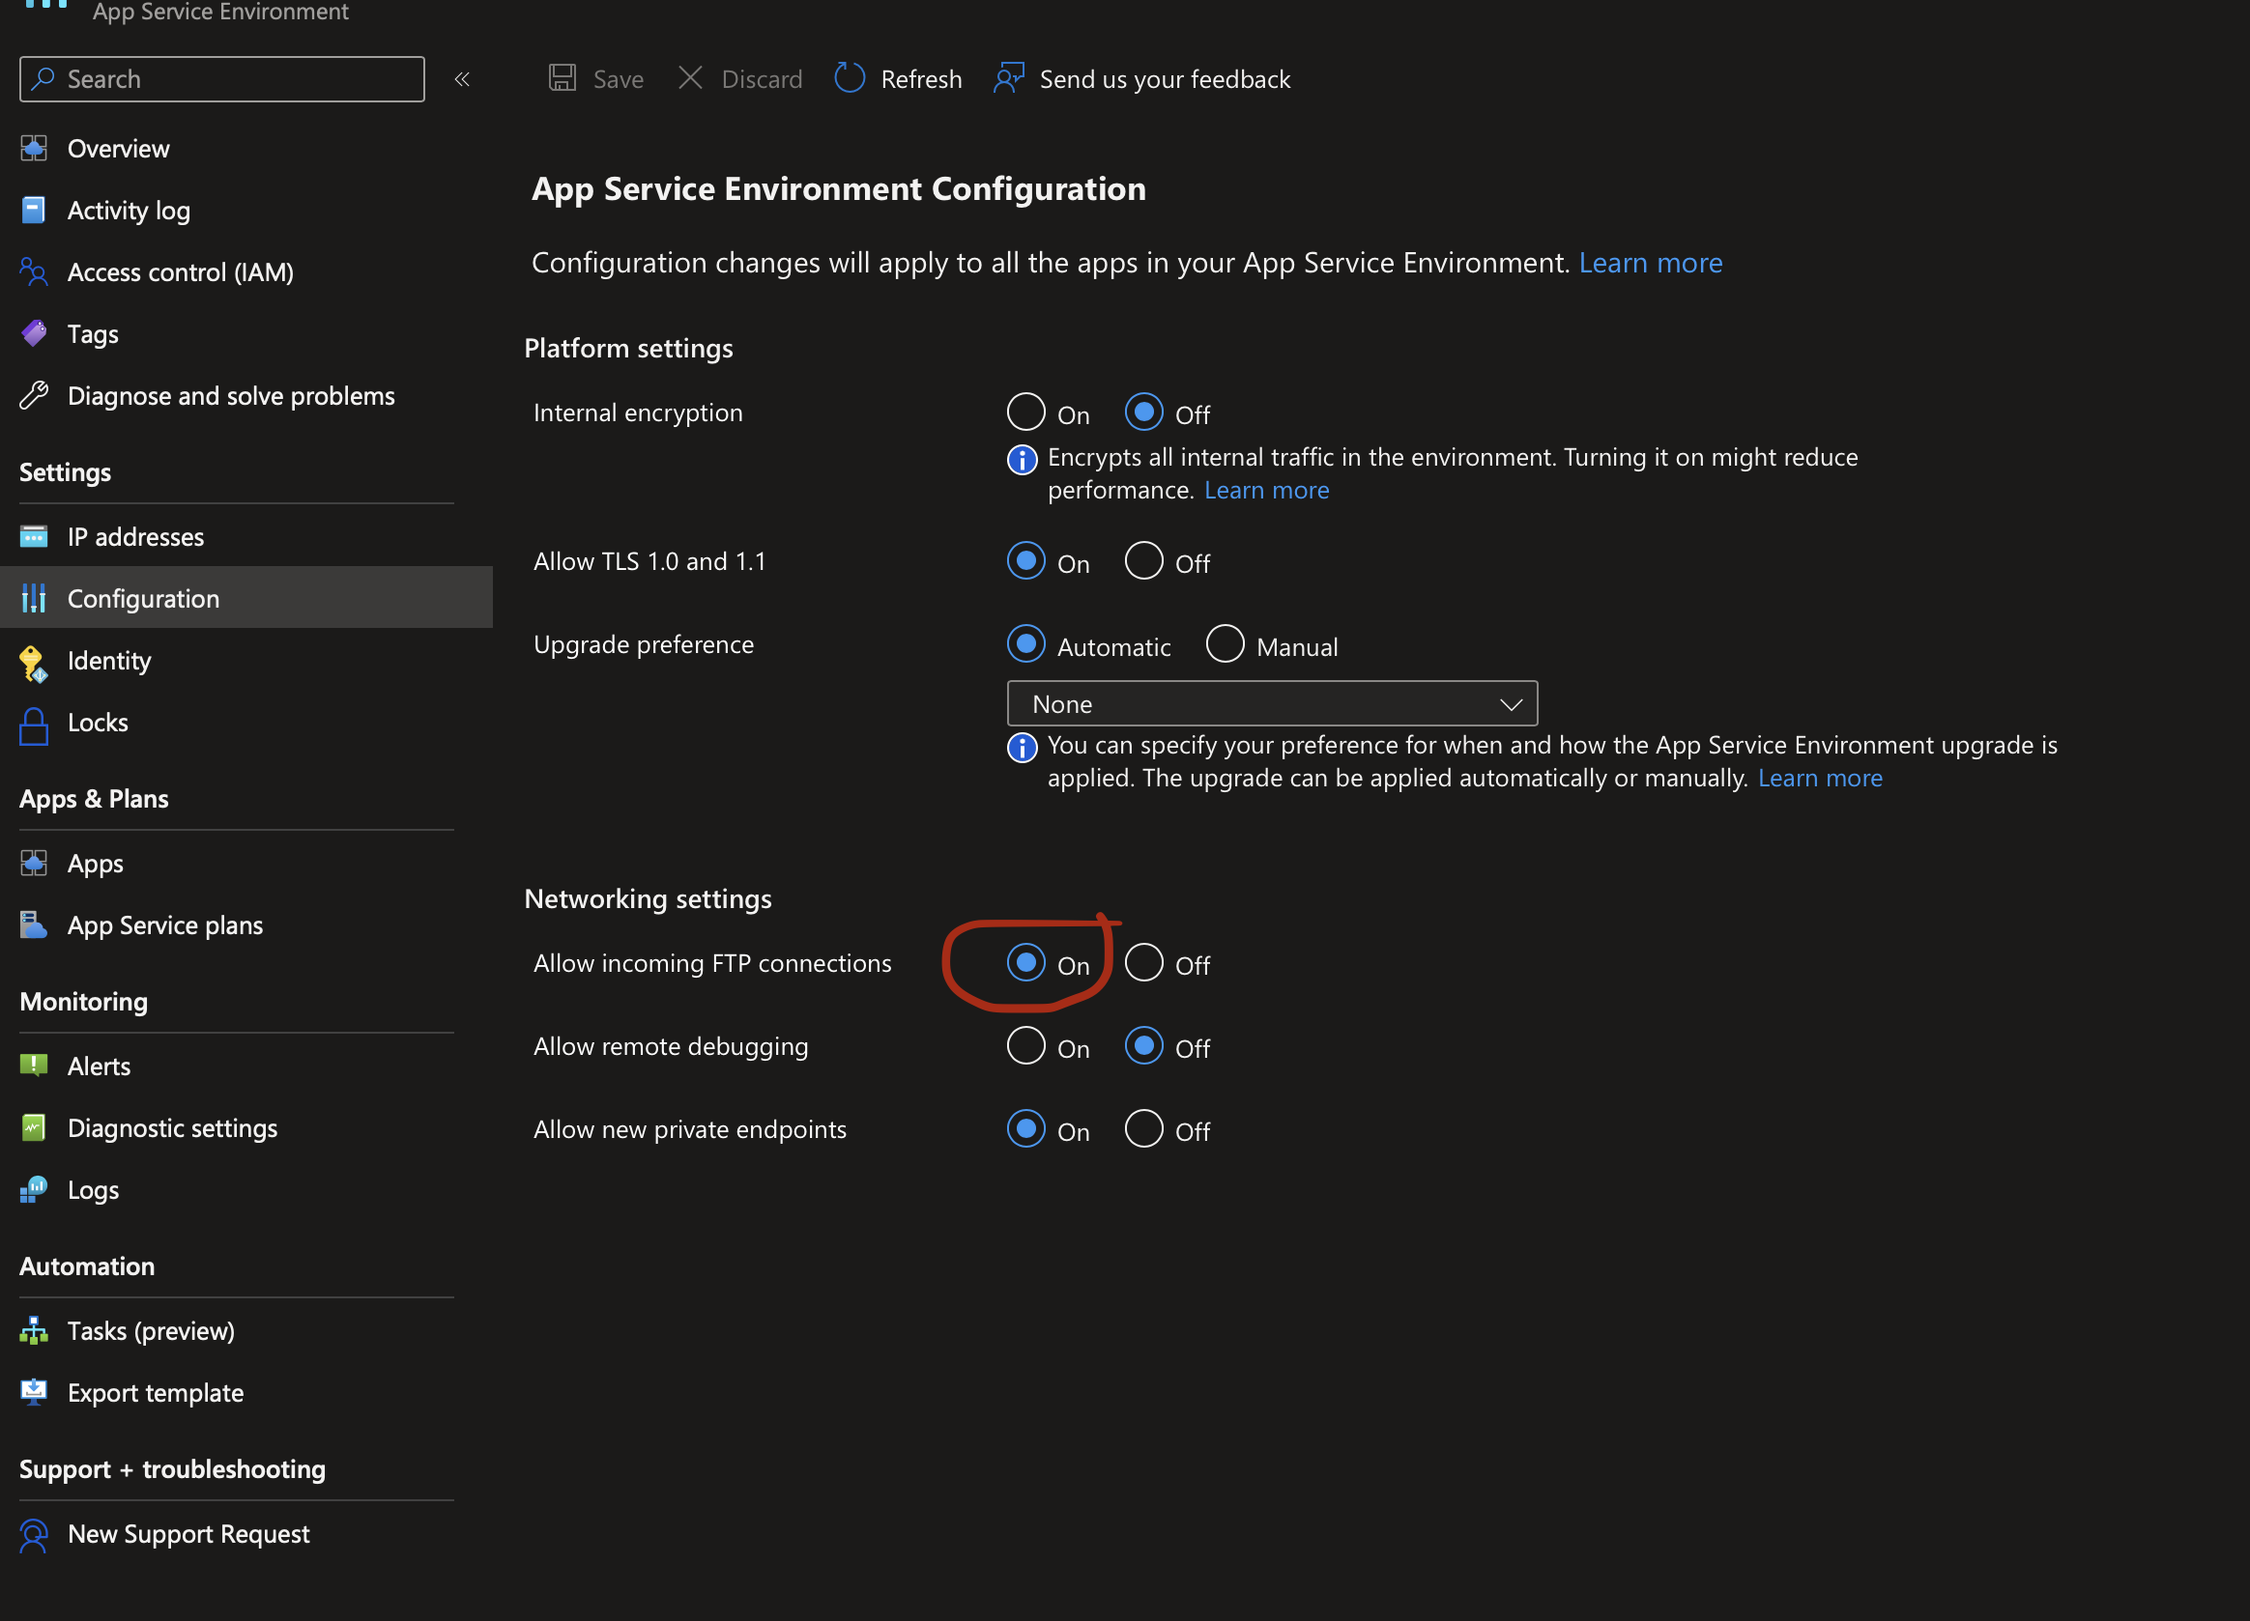
Task: Select Off for Allow remote debugging
Action: click(x=1144, y=1045)
